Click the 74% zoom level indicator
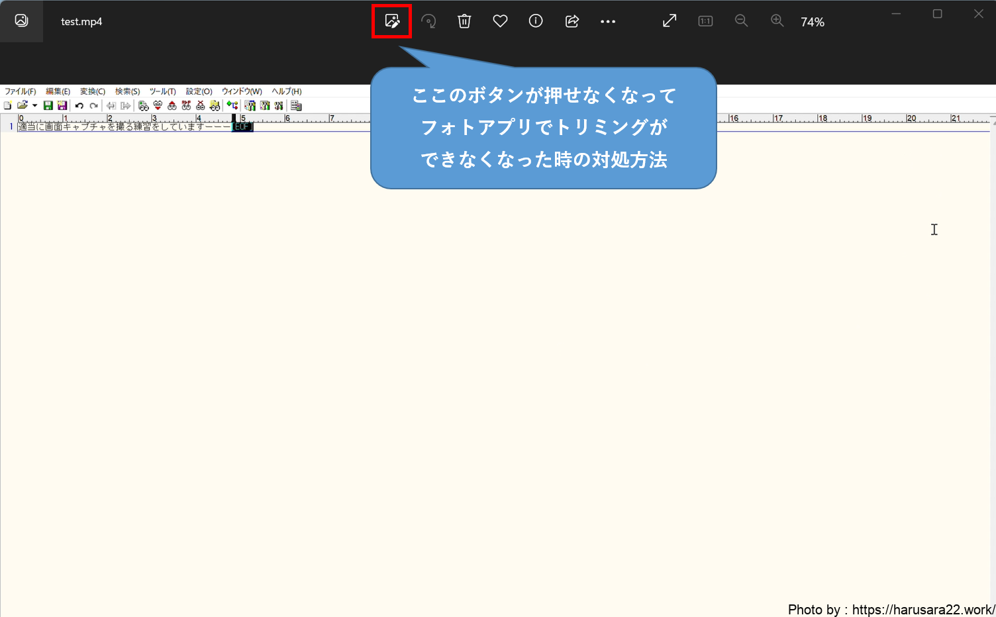 [x=813, y=22]
